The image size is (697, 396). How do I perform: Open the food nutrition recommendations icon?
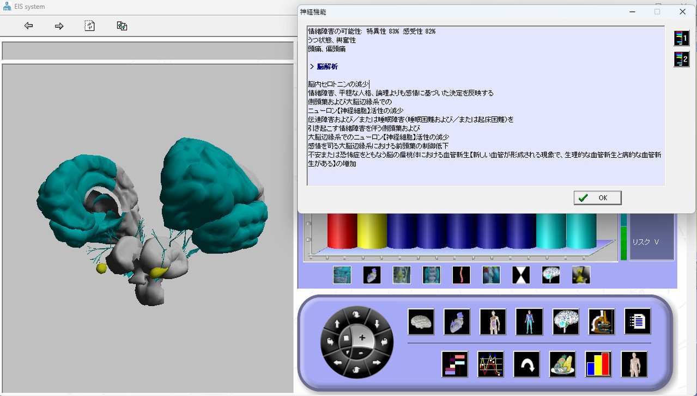tap(563, 364)
